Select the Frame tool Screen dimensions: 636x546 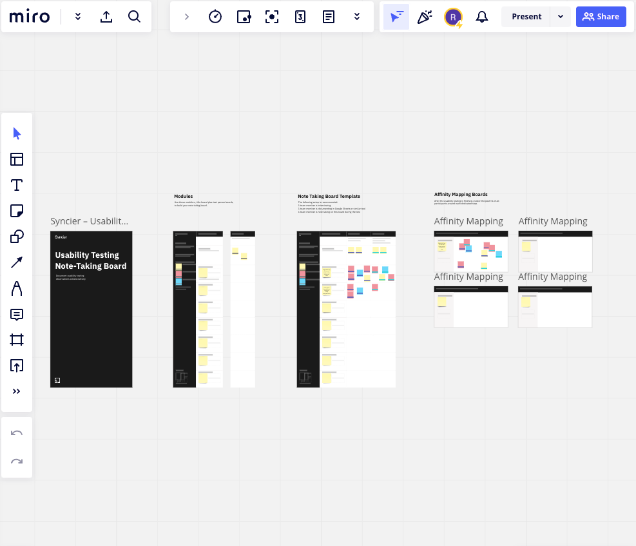coord(16,340)
